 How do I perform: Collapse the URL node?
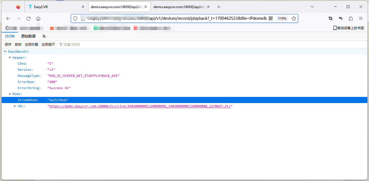tap(15, 106)
